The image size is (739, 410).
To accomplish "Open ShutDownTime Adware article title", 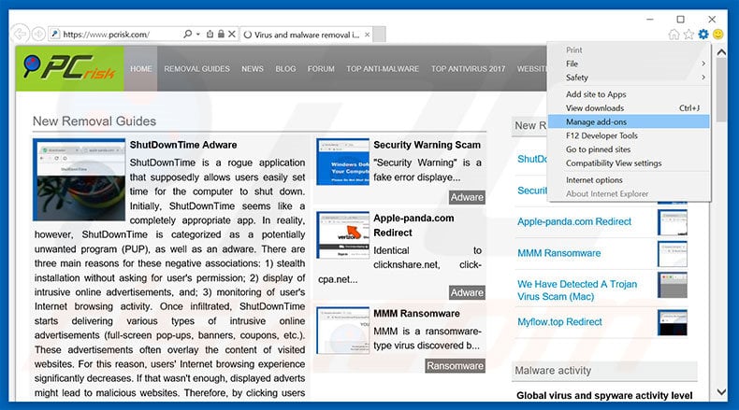I will tap(183, 145).
